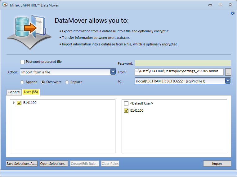Open the Action dropdown arrow
This screenshot has width=237, height=177.
tap(113, 72)
